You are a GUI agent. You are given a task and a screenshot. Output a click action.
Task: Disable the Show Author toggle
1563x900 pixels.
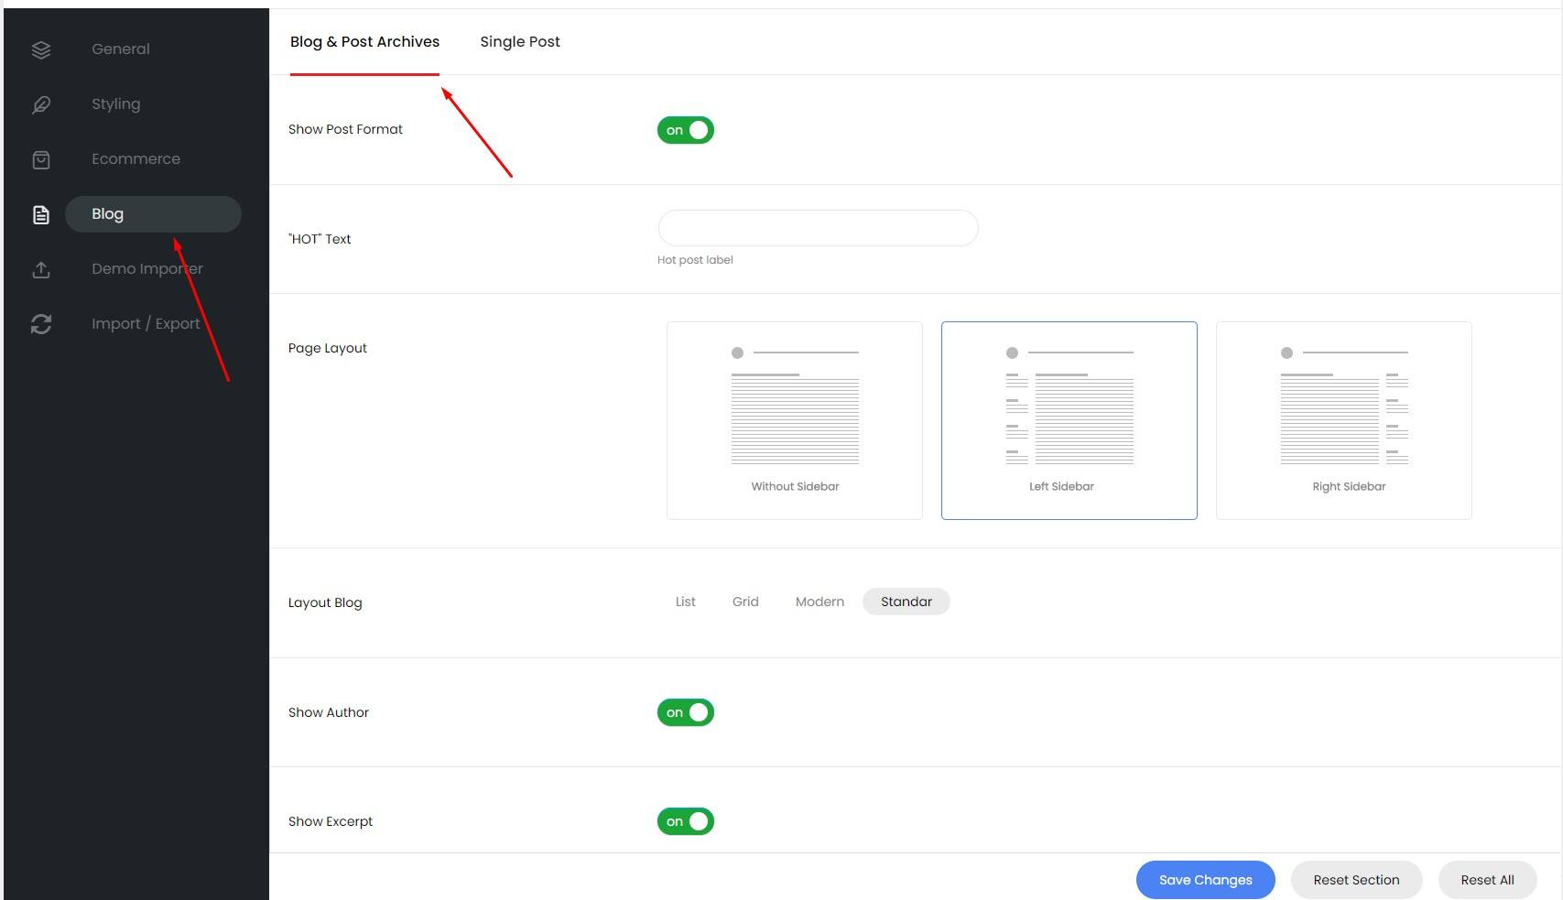coord(685,712)
